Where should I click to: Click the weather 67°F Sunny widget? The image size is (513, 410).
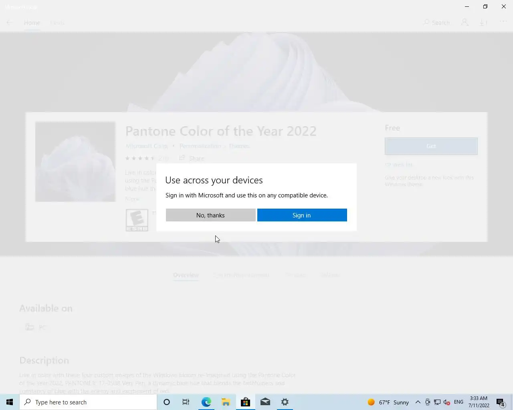(388, 402)
